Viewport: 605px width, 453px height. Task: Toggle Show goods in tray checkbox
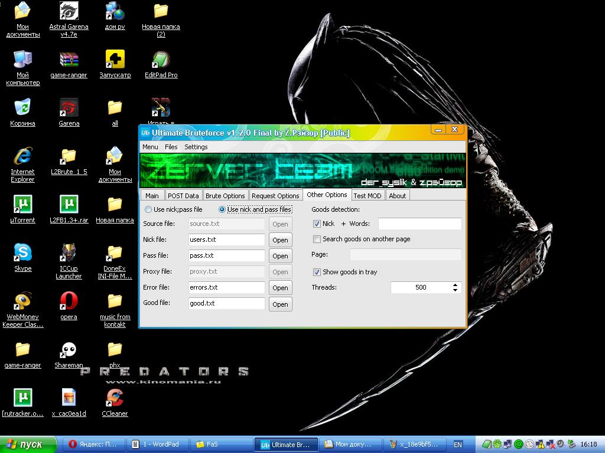pos(317,273)
